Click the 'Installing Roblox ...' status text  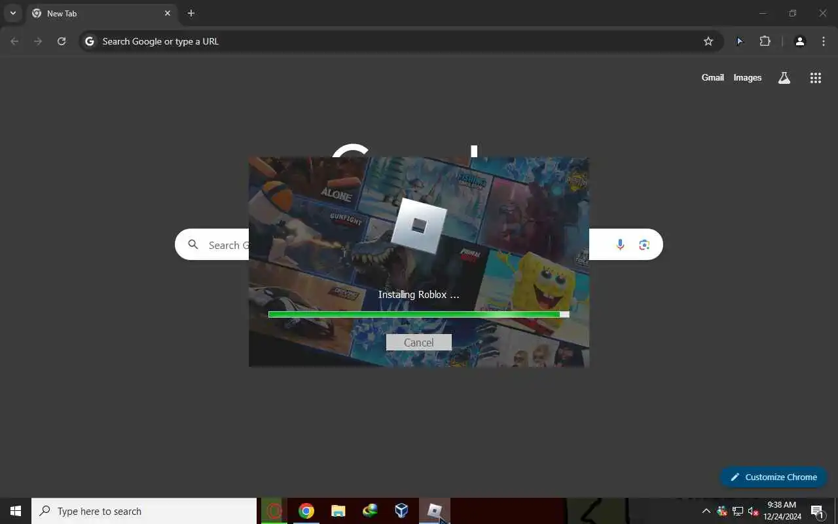coord(418,295)
